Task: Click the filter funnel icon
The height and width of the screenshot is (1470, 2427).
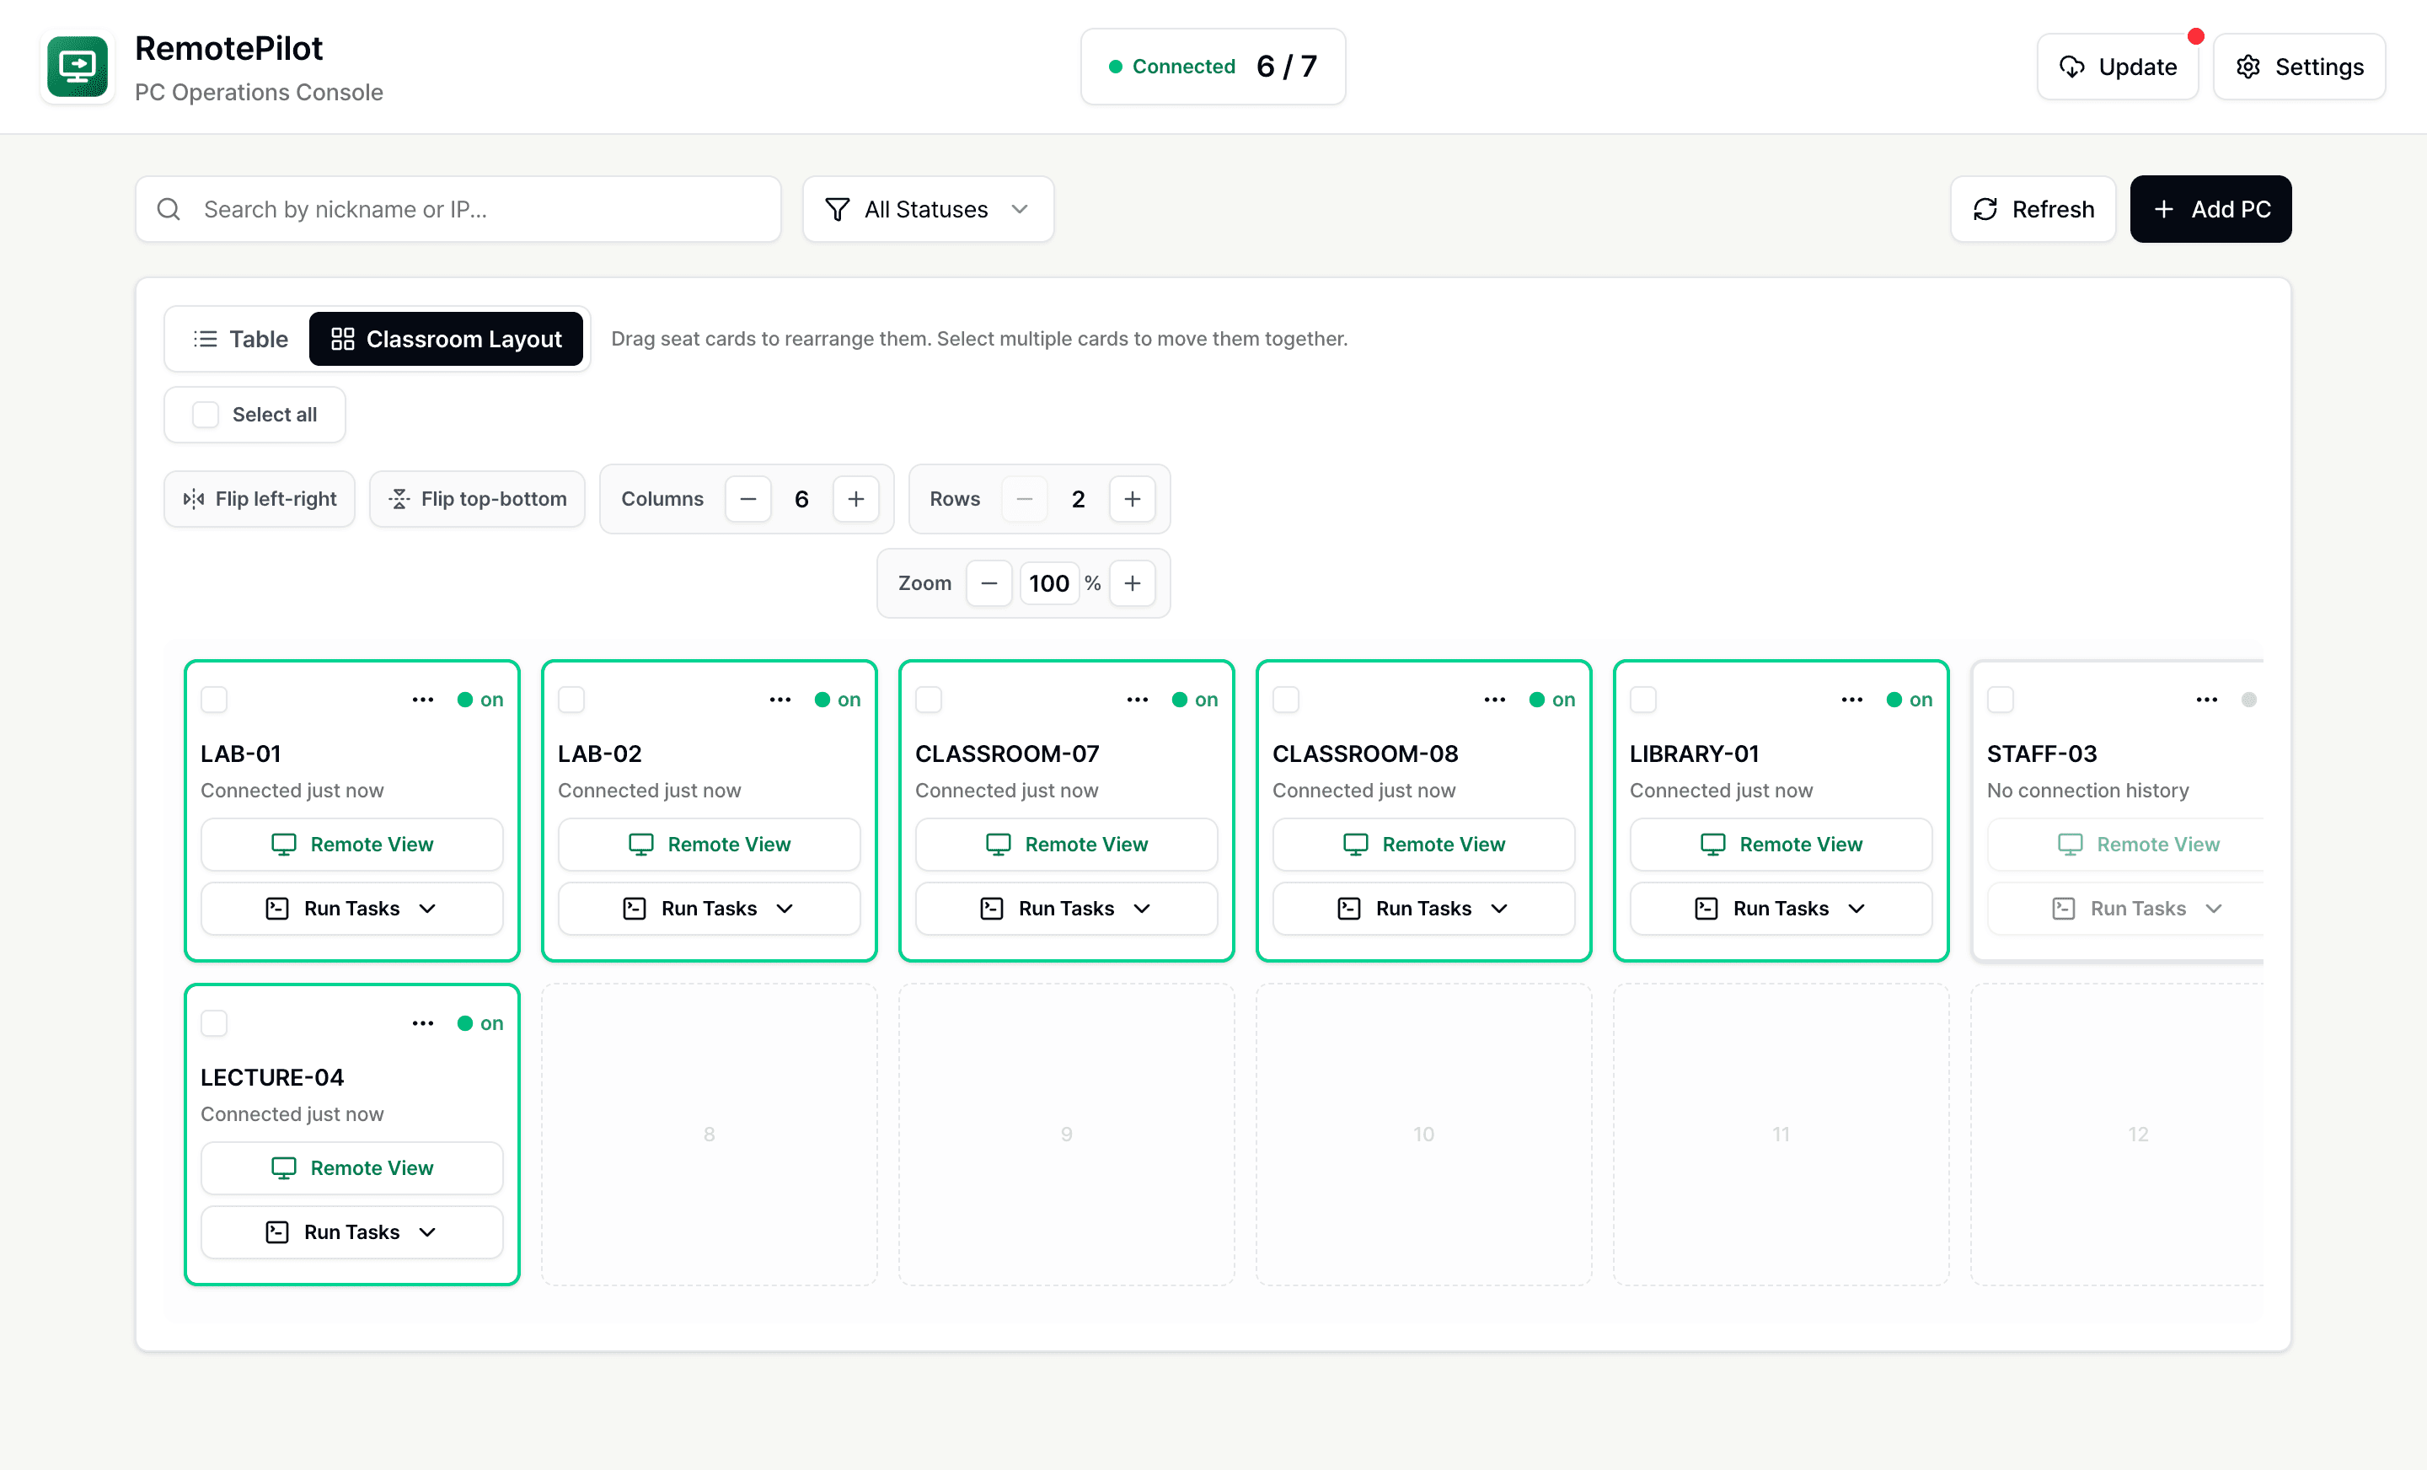Action: [x=838, y=210]
